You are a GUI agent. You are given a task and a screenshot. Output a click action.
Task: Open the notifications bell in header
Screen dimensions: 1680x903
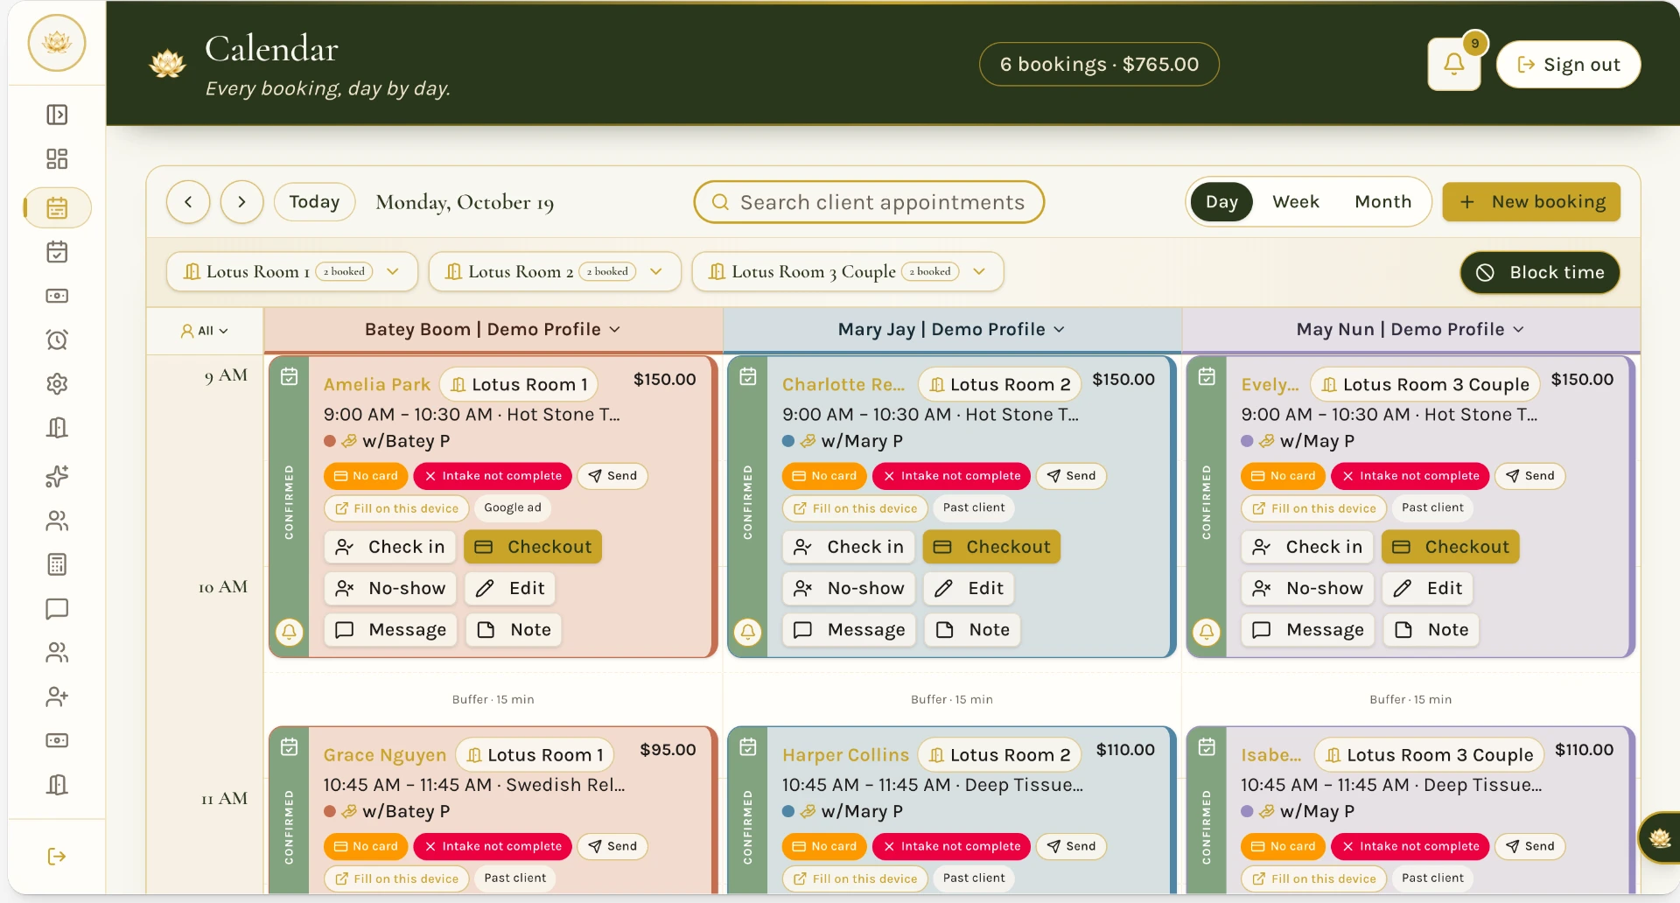[x=1453, y=64]
